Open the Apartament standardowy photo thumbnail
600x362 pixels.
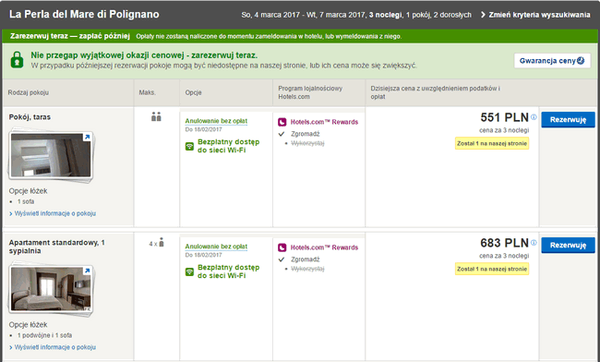51,289
